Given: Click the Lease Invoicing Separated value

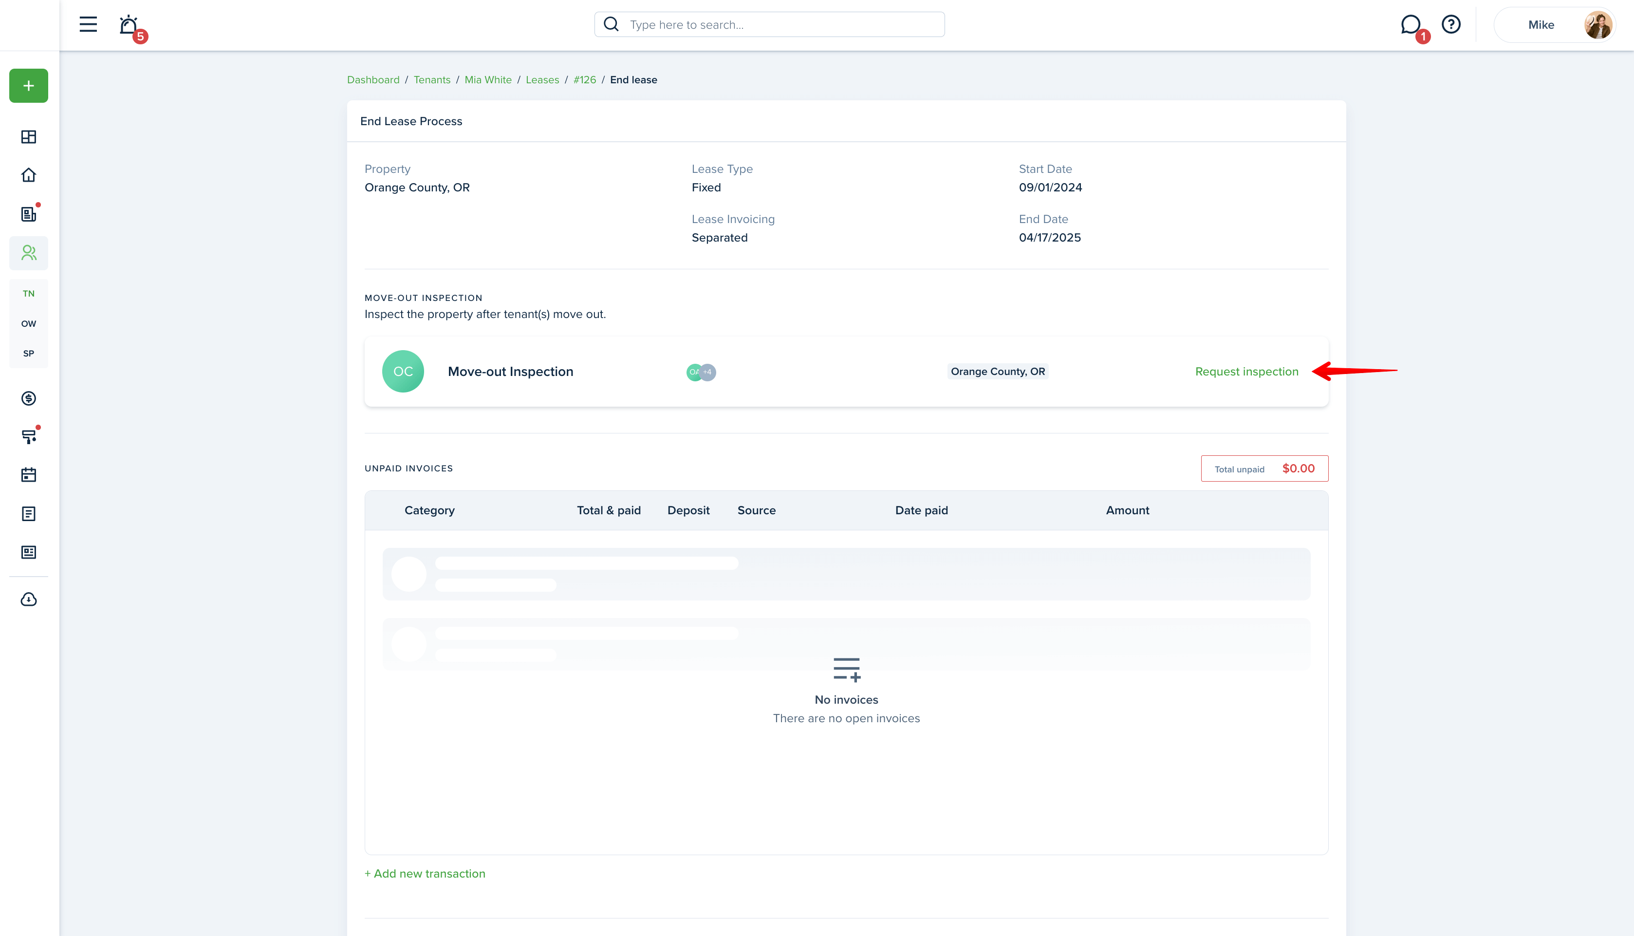Looking at the screenshot, I should pos(720,238).
